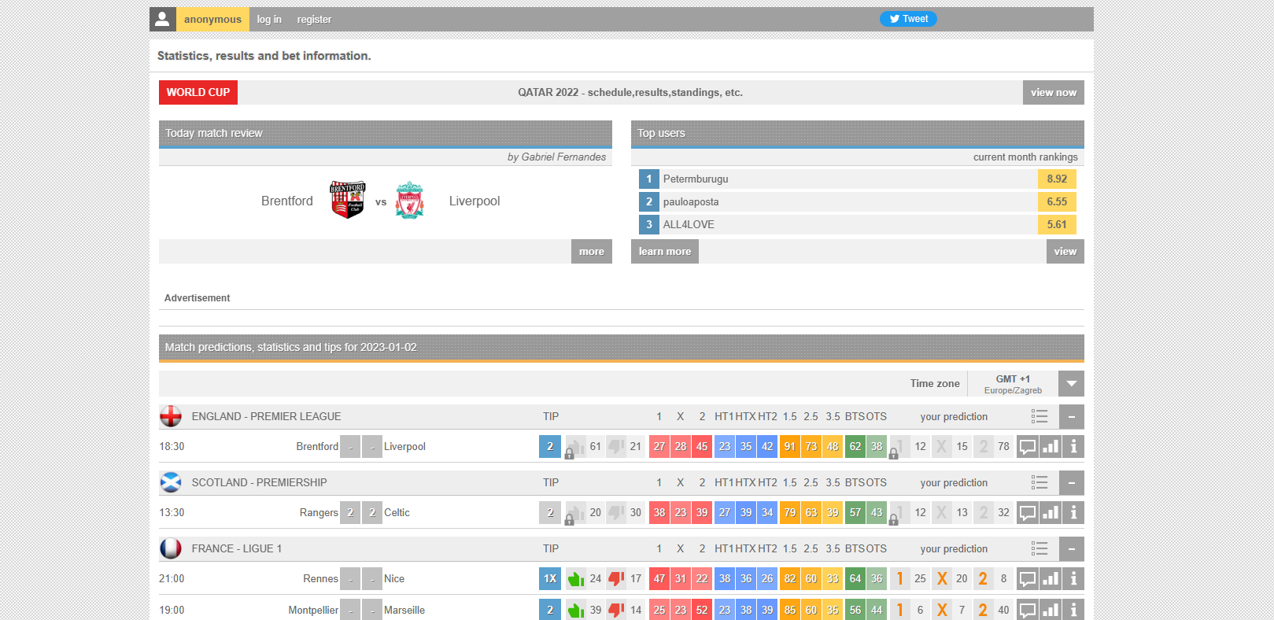The width and height of the screenshot is (1274, 620).
Task: Click the blue 1X tip for Rennes match
Action: tap(550, 579)
